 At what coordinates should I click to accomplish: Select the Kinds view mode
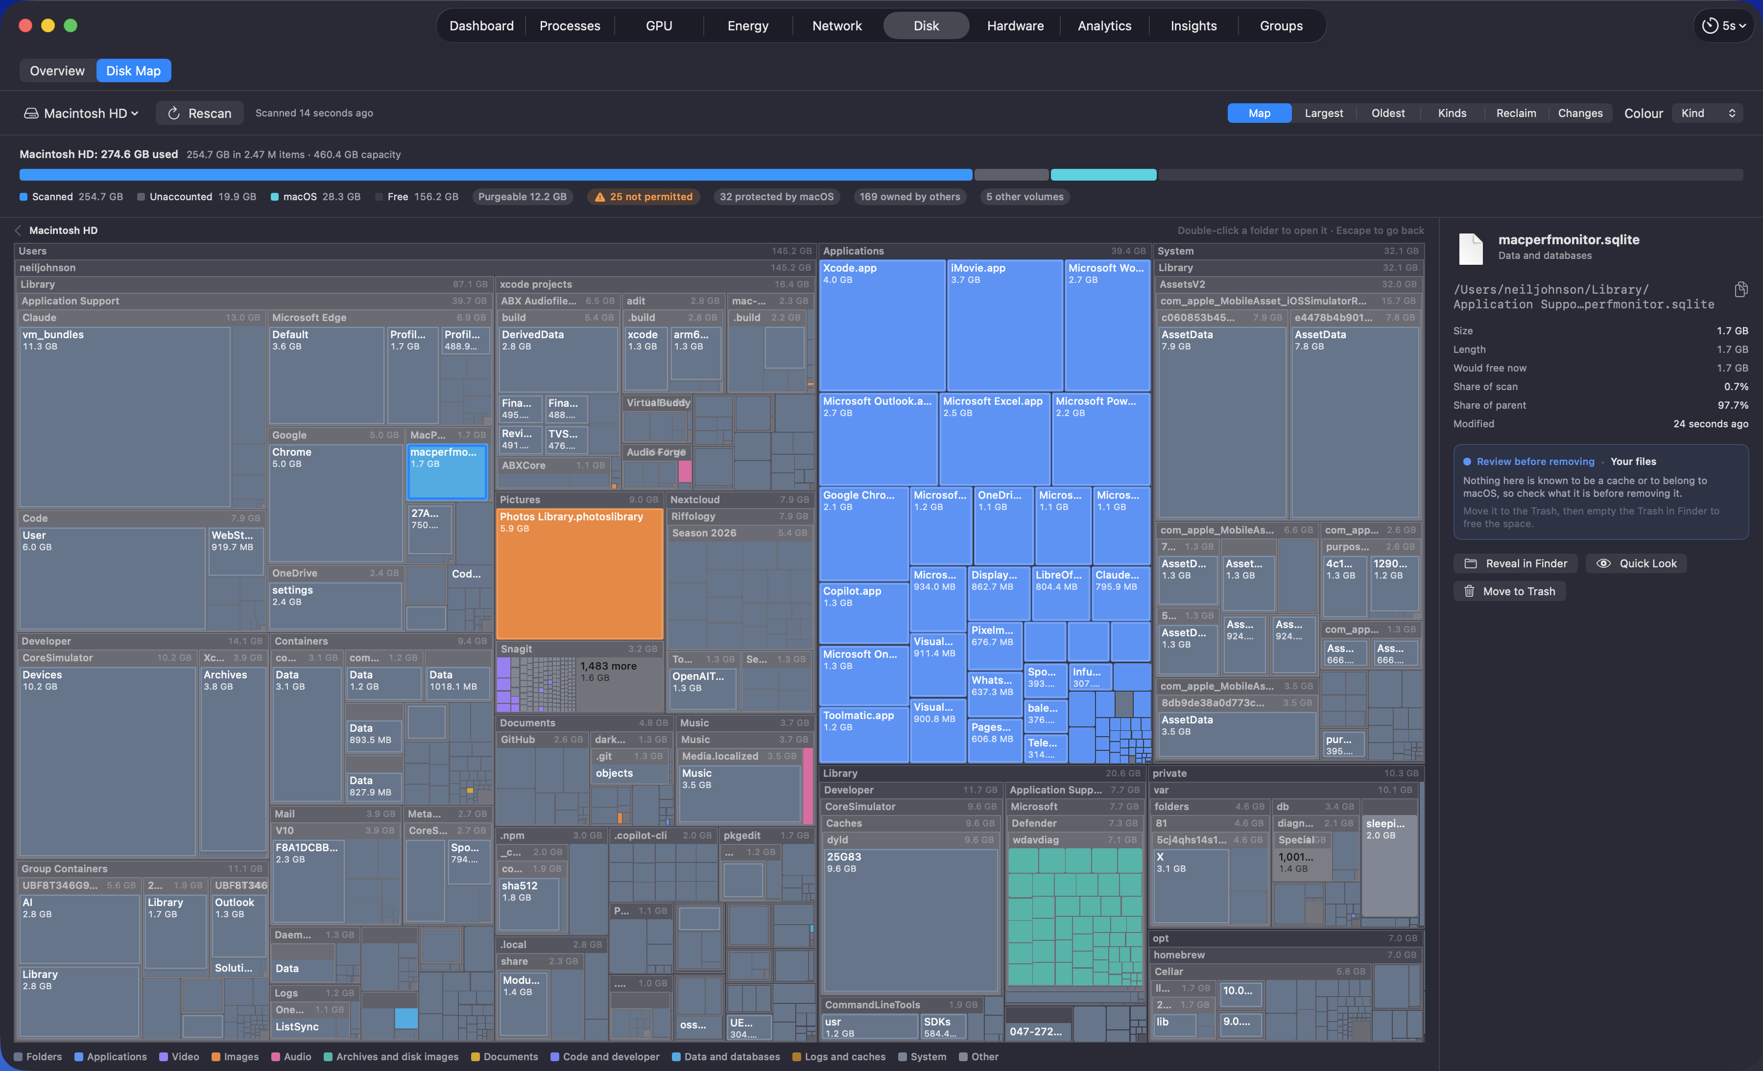pos(1452,113)
